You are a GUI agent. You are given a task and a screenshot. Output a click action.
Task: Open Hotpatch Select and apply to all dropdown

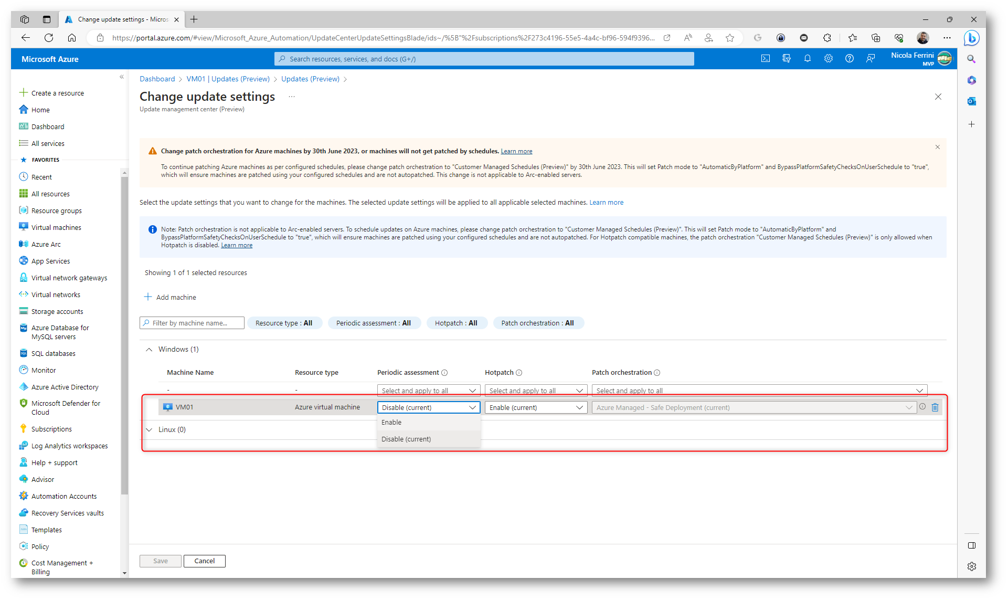tap(536, 391)
